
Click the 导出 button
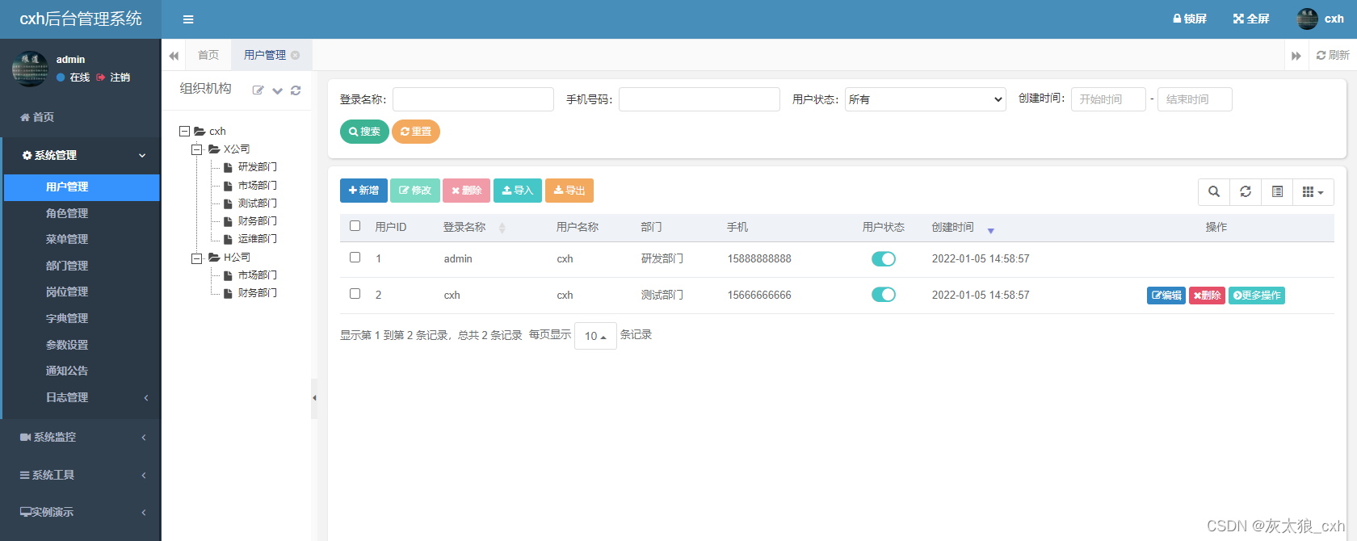pyautogui.click(x=569, y=191)
